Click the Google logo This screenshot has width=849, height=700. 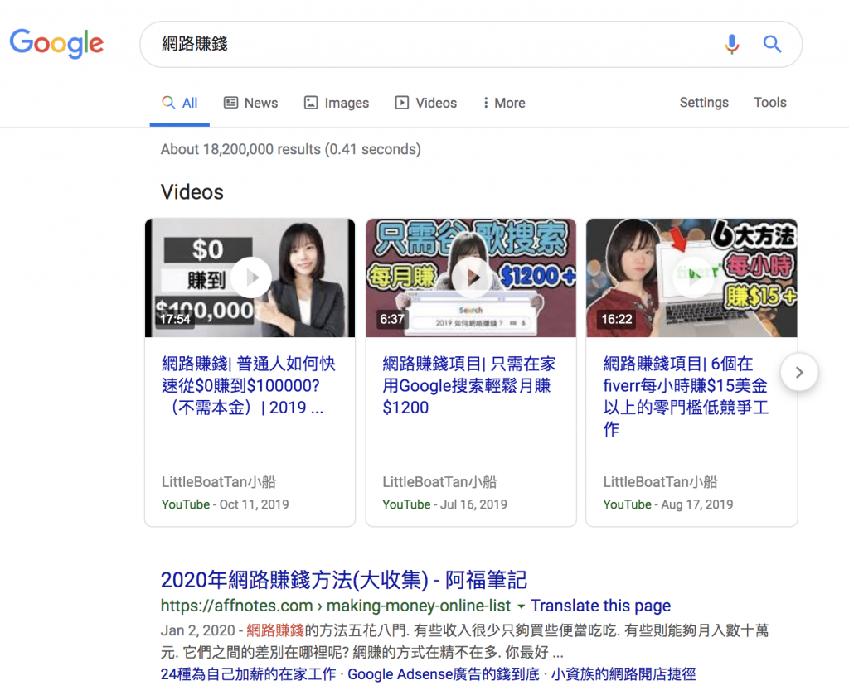pos(56,42)
